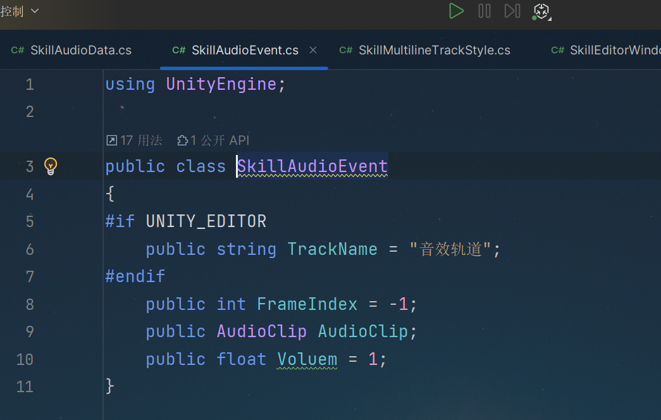
Task: Place cursor on TrackName identifier
Action: (x=332, y=249)
